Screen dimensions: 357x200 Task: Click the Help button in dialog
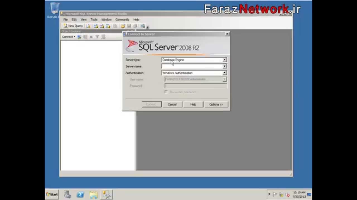pos(193,104)
